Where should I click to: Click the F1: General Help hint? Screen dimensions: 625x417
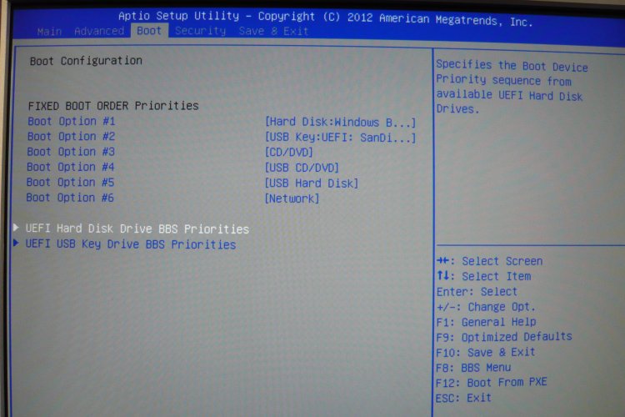[x=487, y=322]
